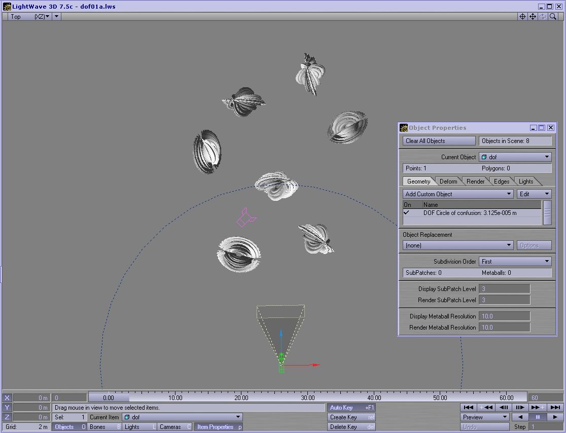
Task: Open the viewport display mode arrow dropdown
Action: [56, 16]
